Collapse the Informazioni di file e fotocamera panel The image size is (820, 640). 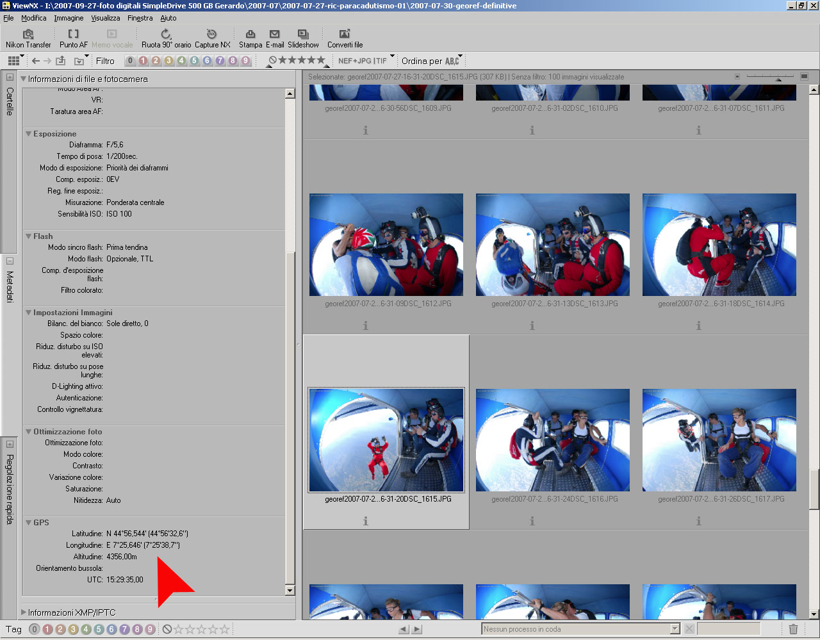(x=24, y=79)
